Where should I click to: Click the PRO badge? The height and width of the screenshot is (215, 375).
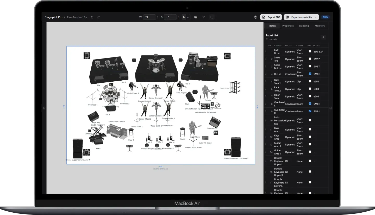click(x=325, y=17)
